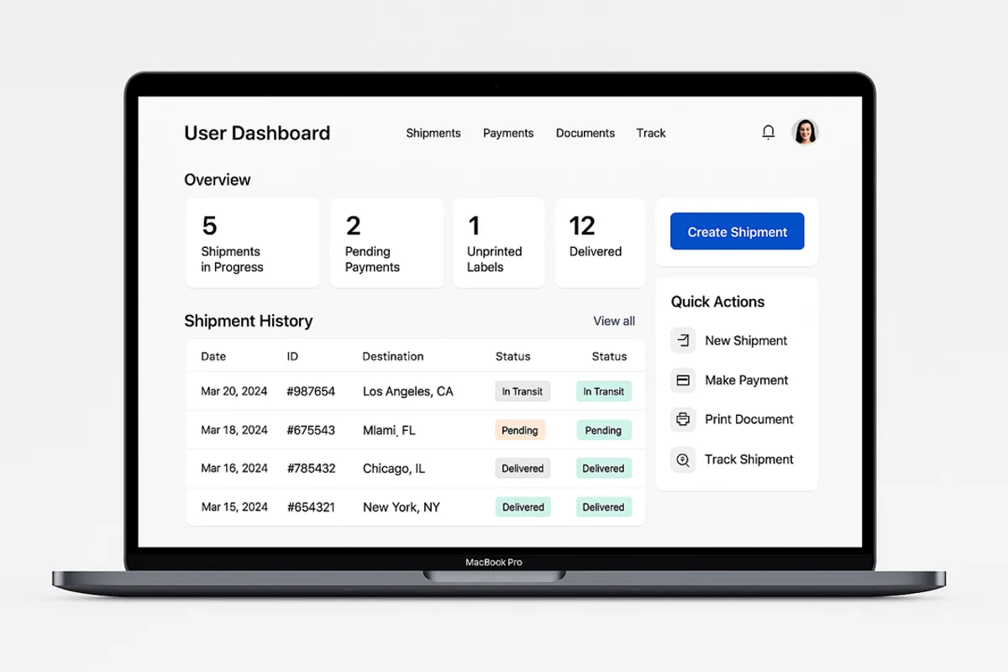
Task: Click the Date column header
Action: click(213, 356)
